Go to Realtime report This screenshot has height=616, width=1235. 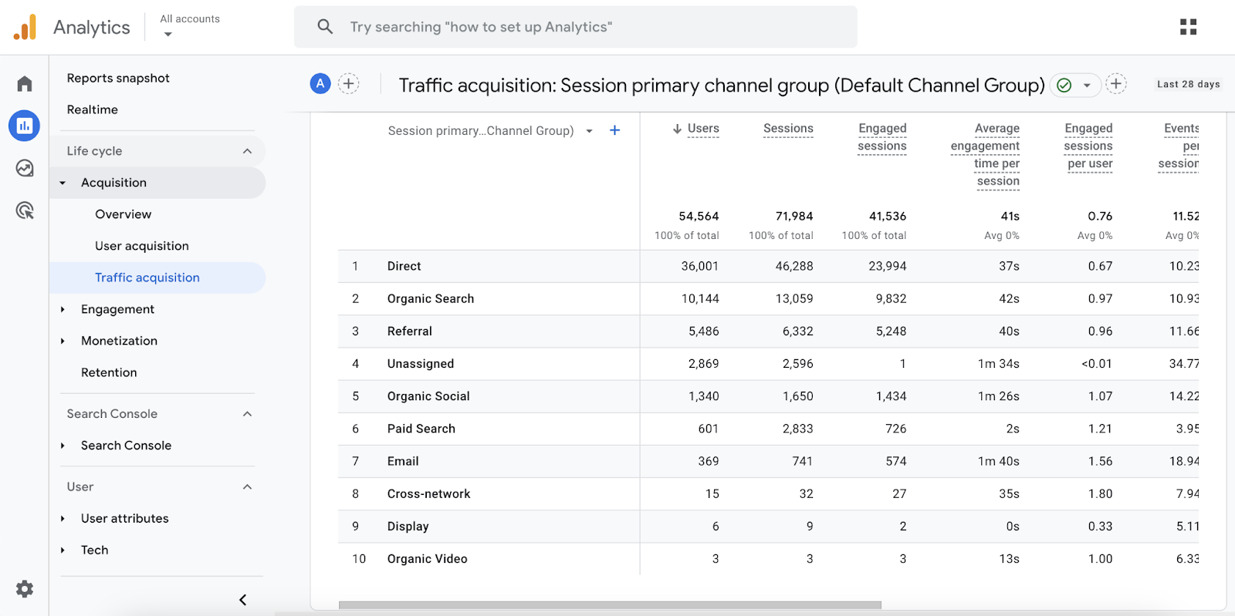click(x=93, y=109)
